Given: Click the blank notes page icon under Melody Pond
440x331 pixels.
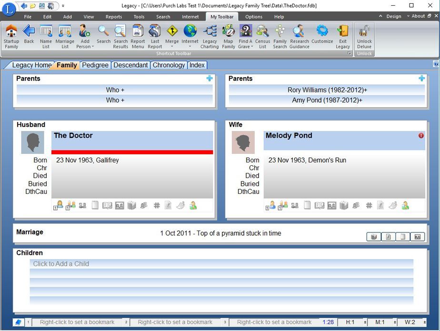Looking at the screenshot, I should 307,205.
